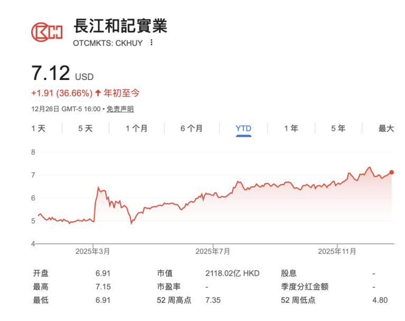Click the 2025年7月 label on chart axis

click(x=212, y=251)
